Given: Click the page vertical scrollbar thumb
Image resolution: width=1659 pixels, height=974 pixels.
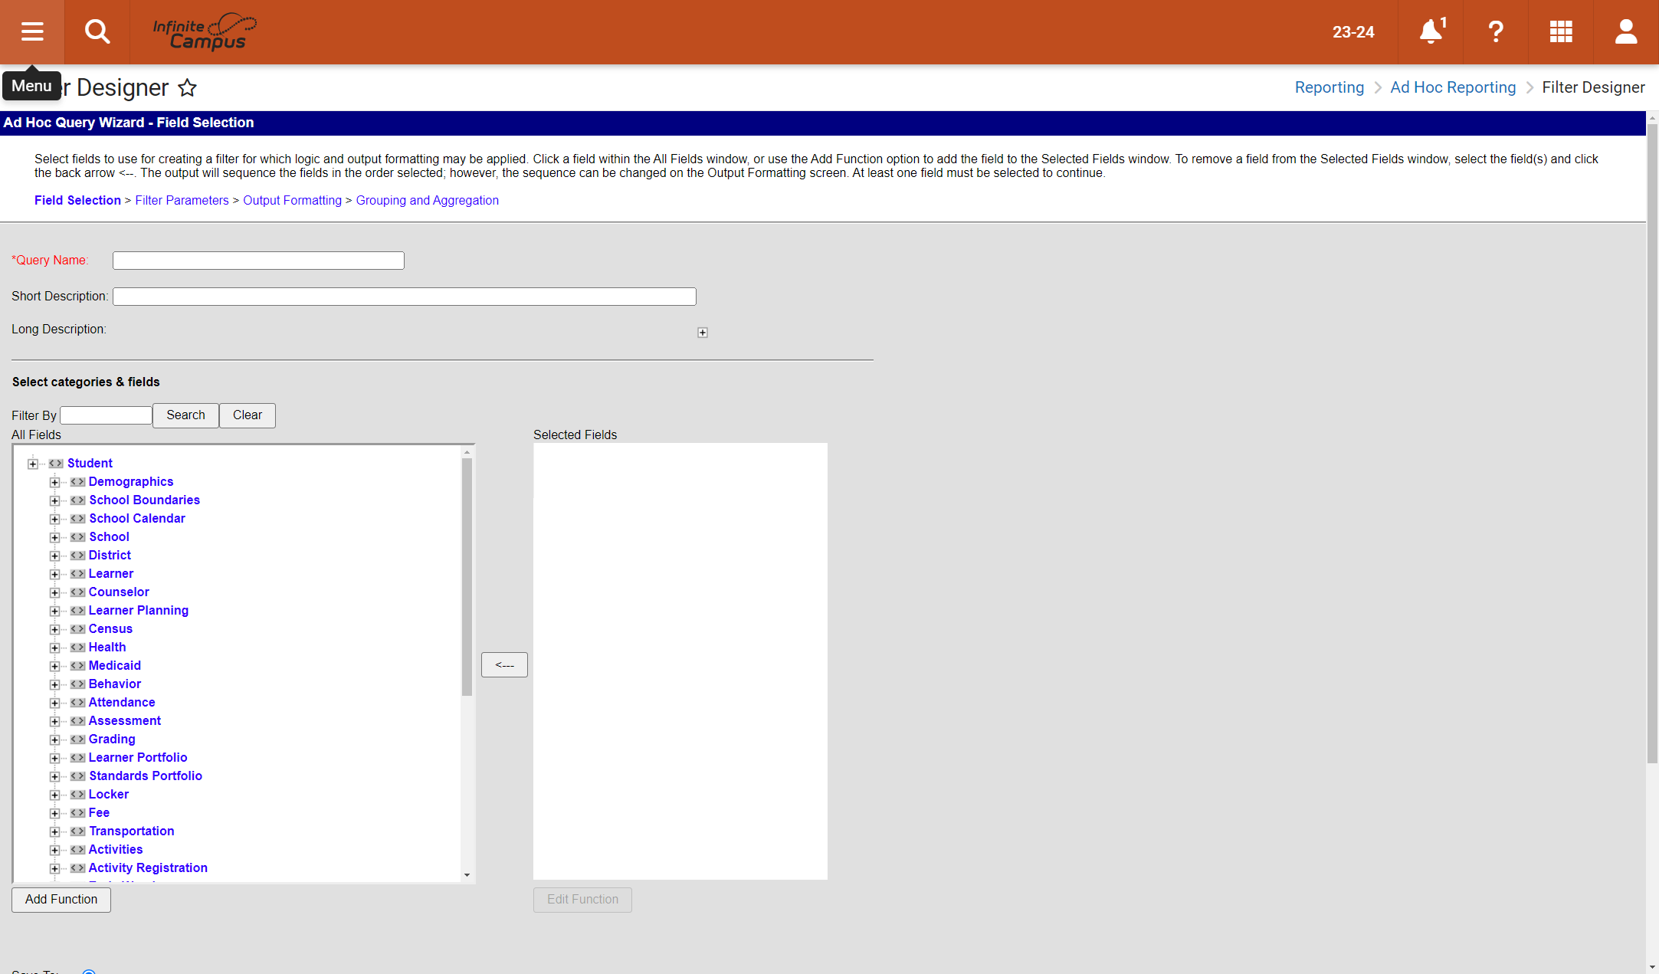Looking at the screenshot, I should pyautogui.click(x=1652, y=444).
